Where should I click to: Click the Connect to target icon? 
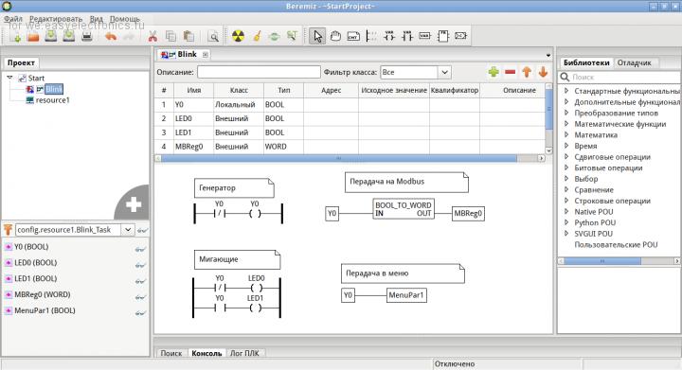coord(275,37)
